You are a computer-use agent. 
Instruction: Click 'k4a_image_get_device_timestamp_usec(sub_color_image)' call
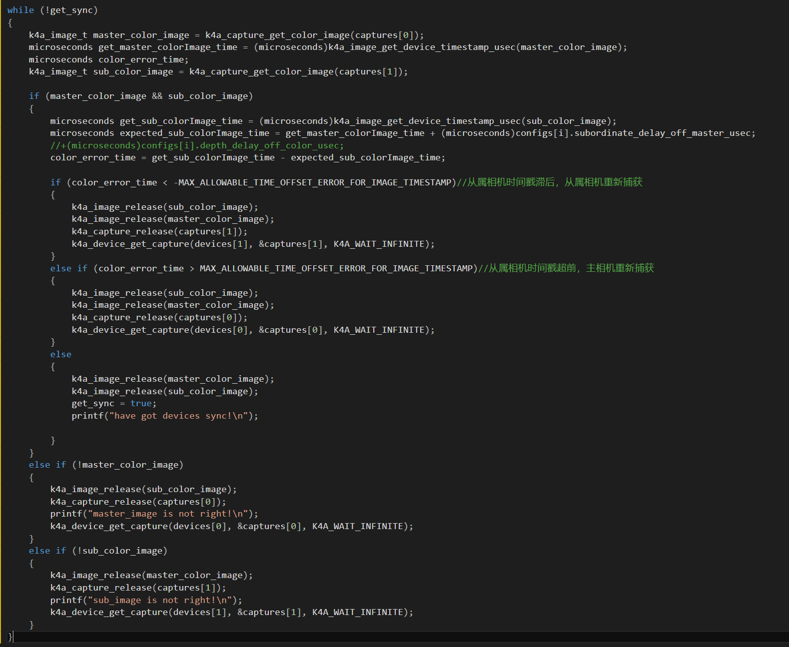point(472,121)
